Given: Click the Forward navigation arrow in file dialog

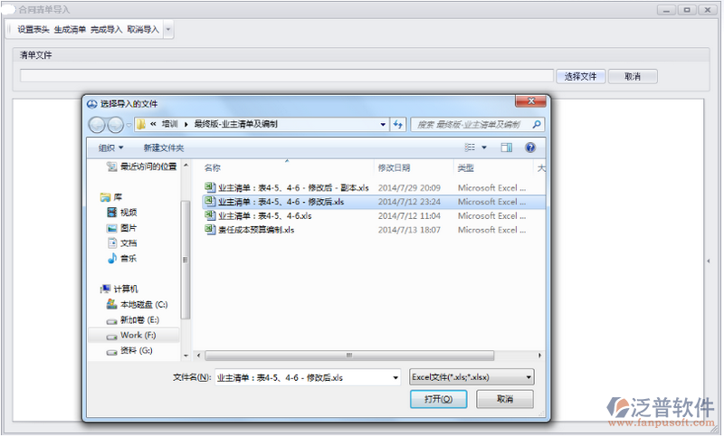Looking at the screenshot, I should click(x=115, y=124).
